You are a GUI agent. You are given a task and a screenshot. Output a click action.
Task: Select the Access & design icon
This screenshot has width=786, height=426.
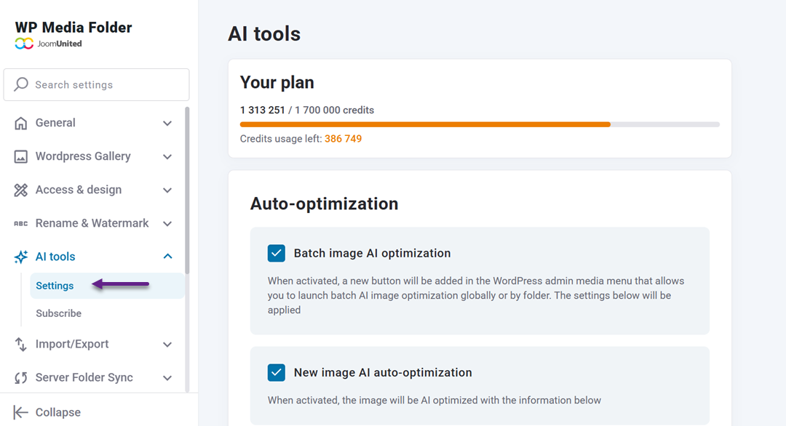click(20, 189)
